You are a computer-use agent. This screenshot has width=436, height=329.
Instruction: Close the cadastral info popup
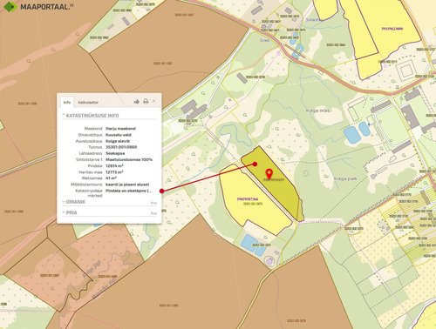(154, 101)
